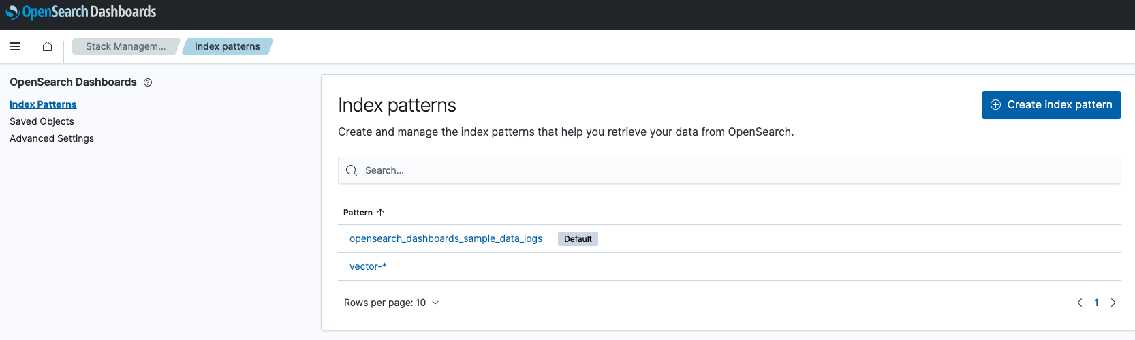Select page 1 in pagination

(x=1096, y=303)
